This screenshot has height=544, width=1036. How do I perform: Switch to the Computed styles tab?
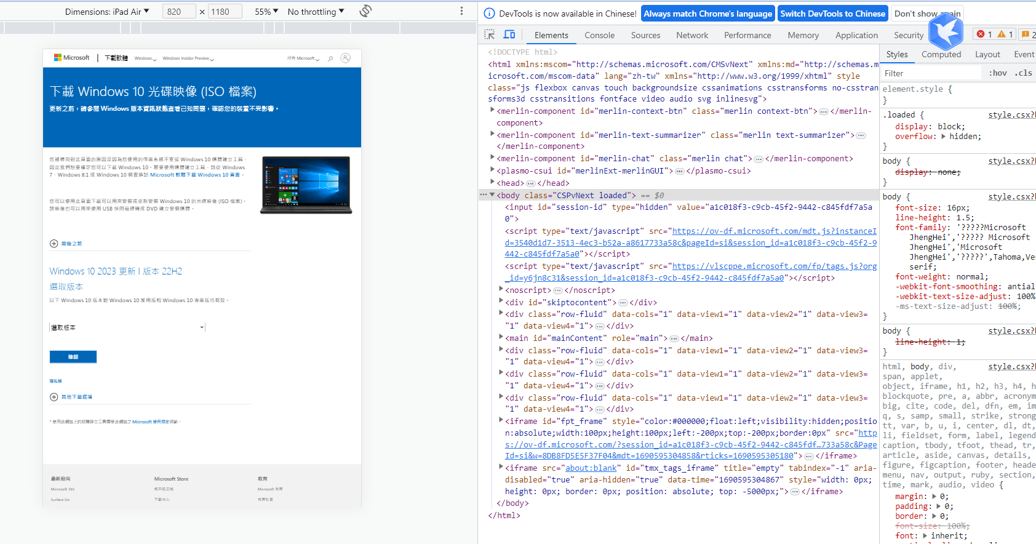pos(941,54)
